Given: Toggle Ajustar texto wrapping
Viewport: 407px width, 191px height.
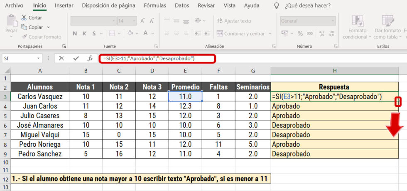Looking at the screenshot, I should tap(233, 21).
